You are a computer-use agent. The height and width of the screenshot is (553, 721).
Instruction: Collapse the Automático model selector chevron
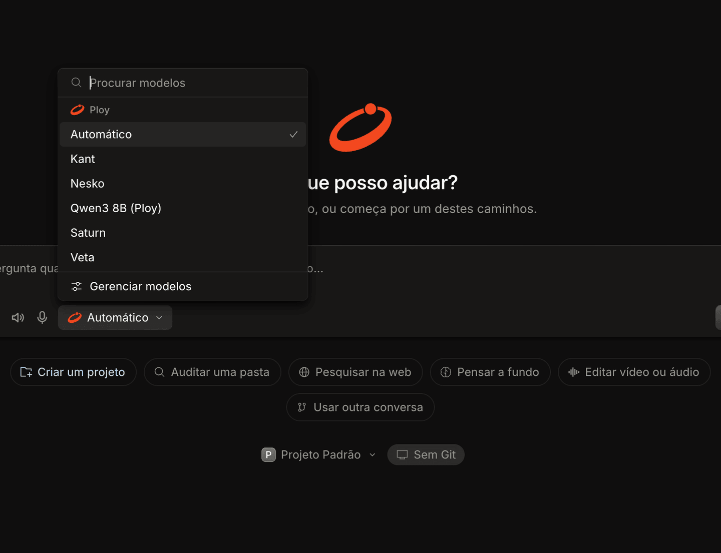[159, 318]
